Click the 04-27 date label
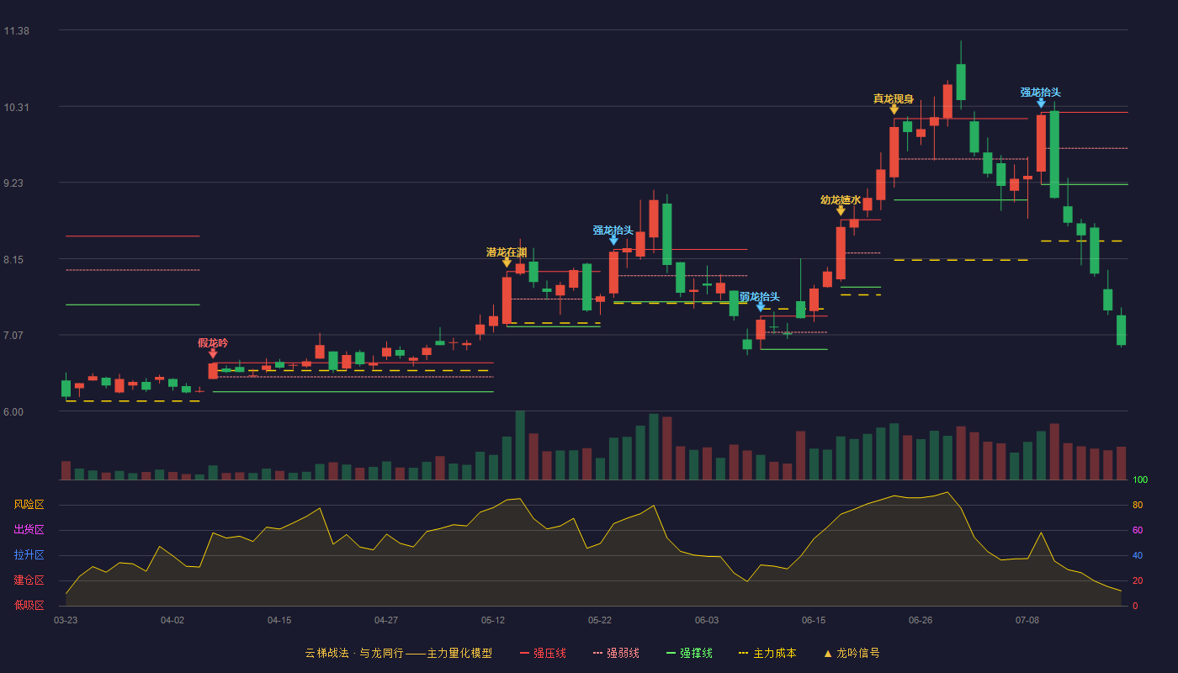Image resolution: width=1178 pixels, height=673 pixels. (386, 620)
